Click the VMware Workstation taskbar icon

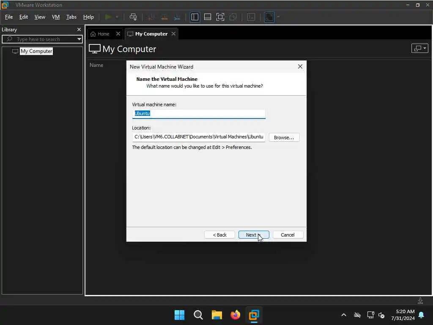pyautogui.click(x=254, y=315)
